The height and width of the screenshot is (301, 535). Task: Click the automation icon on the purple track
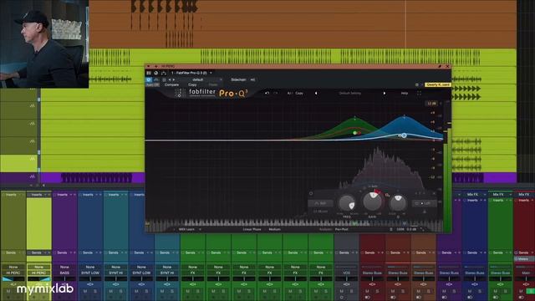coord(32,176)
